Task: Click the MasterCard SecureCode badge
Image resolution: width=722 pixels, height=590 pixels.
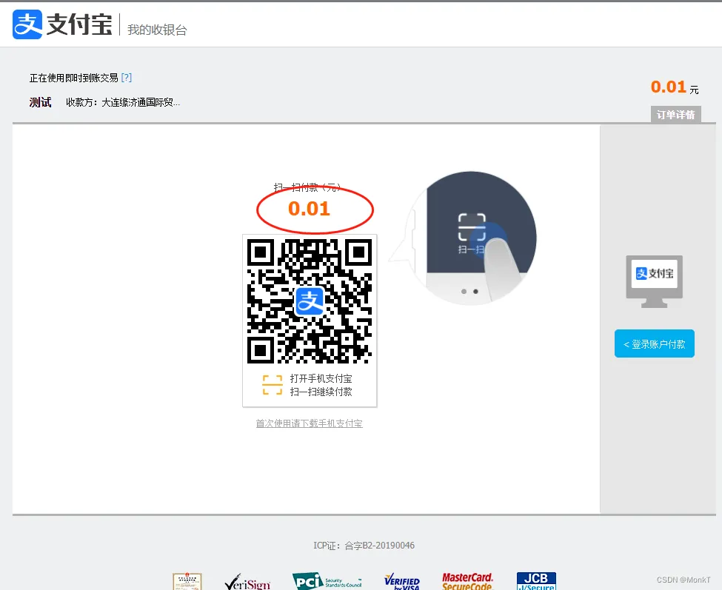Action: point(467,581)
